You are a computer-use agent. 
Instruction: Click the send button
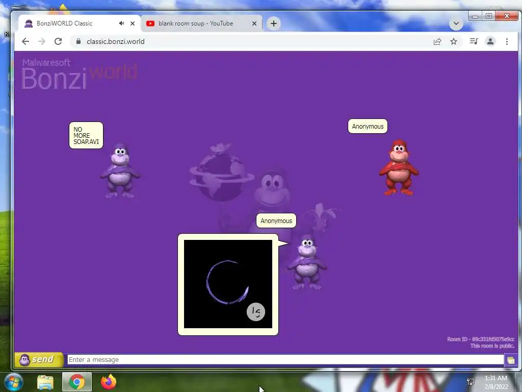pyautogui.click(x=39, y=360)
